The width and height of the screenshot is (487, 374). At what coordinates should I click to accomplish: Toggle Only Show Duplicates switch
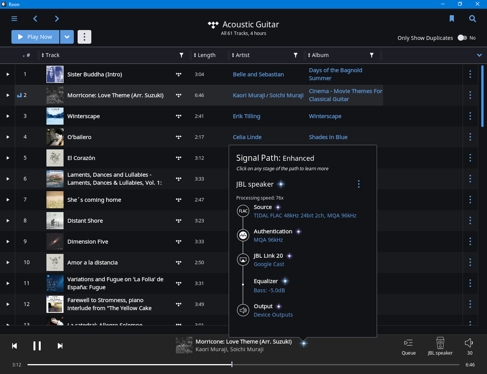pyautogui.click(x=462, y=38)
